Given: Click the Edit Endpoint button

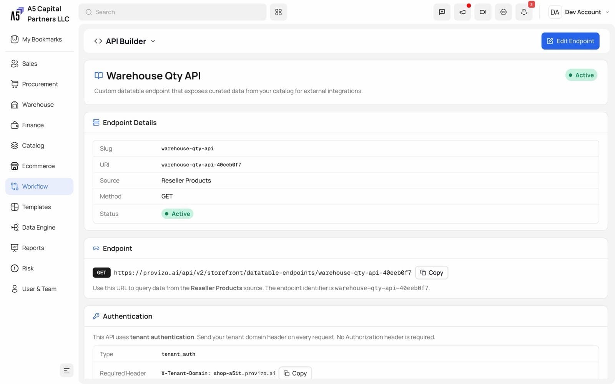Looking at the screenshot, I should point(570,41).
